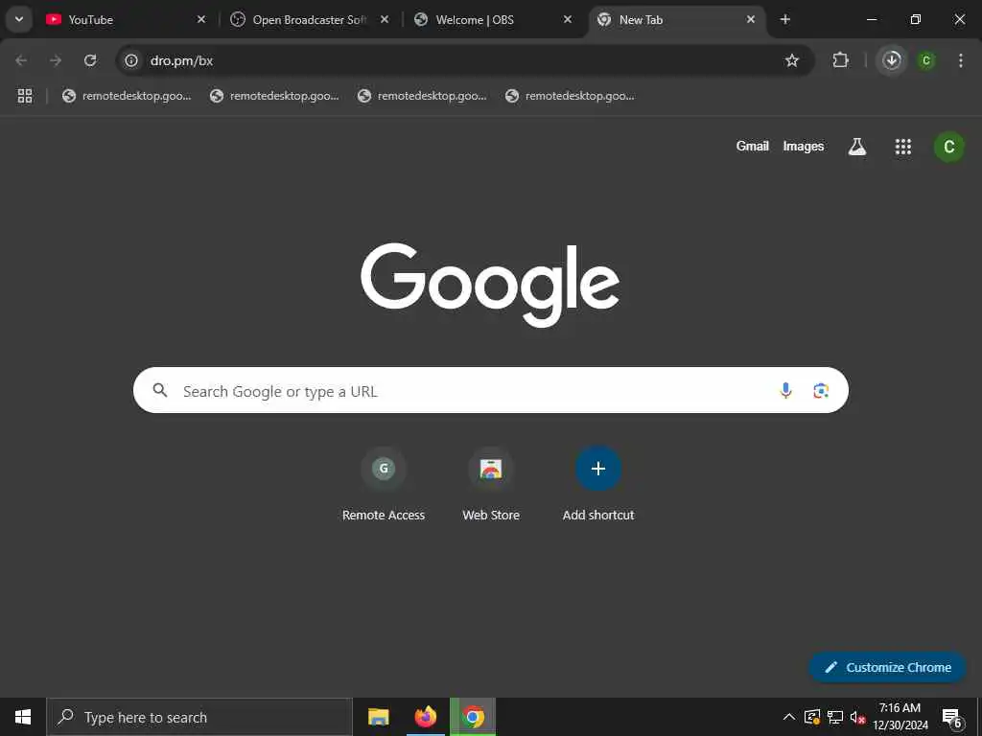Start voice search with microphone icon
Image resolution: width=982 pixels, height=736 pixels.
click(x=785, y=391)
